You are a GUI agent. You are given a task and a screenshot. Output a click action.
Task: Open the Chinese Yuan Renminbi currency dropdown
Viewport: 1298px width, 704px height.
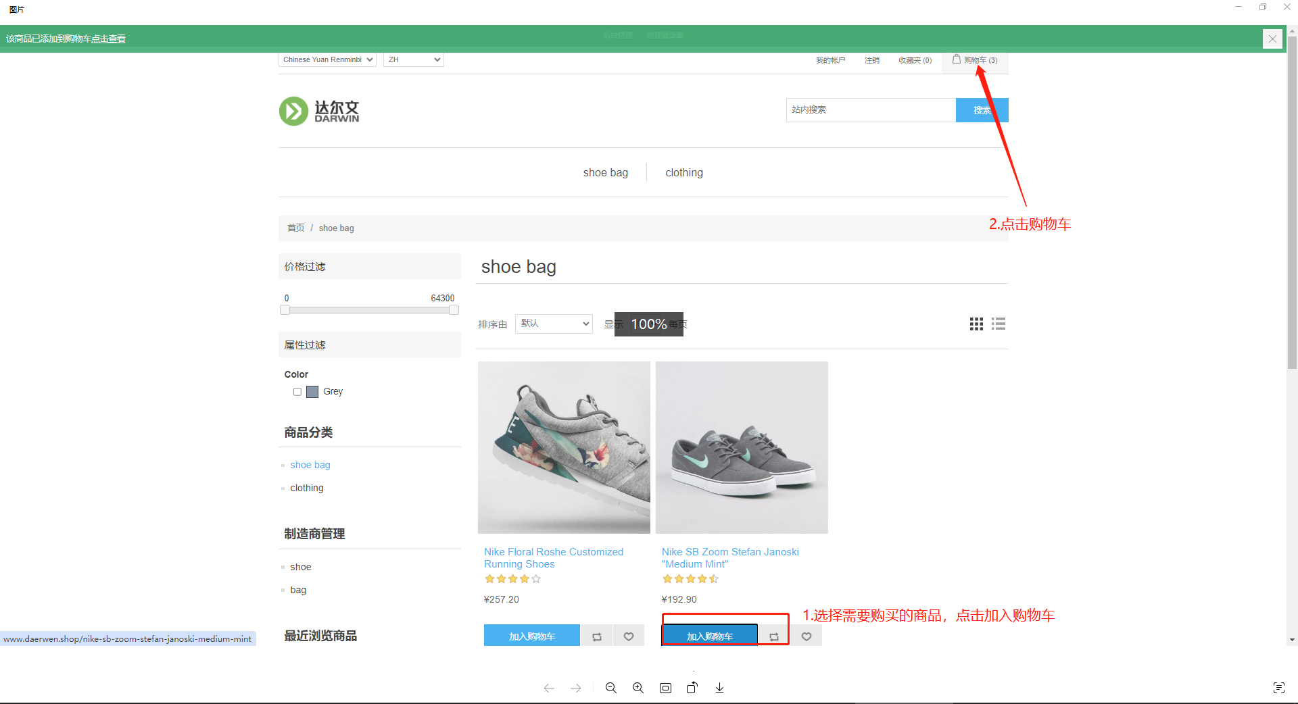(327, 59)
